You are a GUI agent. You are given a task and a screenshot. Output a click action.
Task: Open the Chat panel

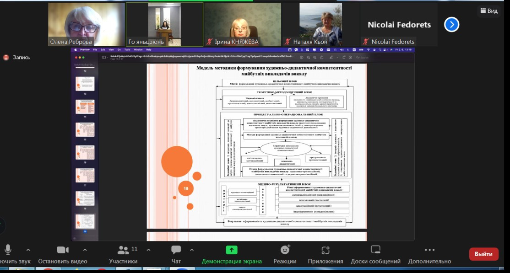coord(176,250)
